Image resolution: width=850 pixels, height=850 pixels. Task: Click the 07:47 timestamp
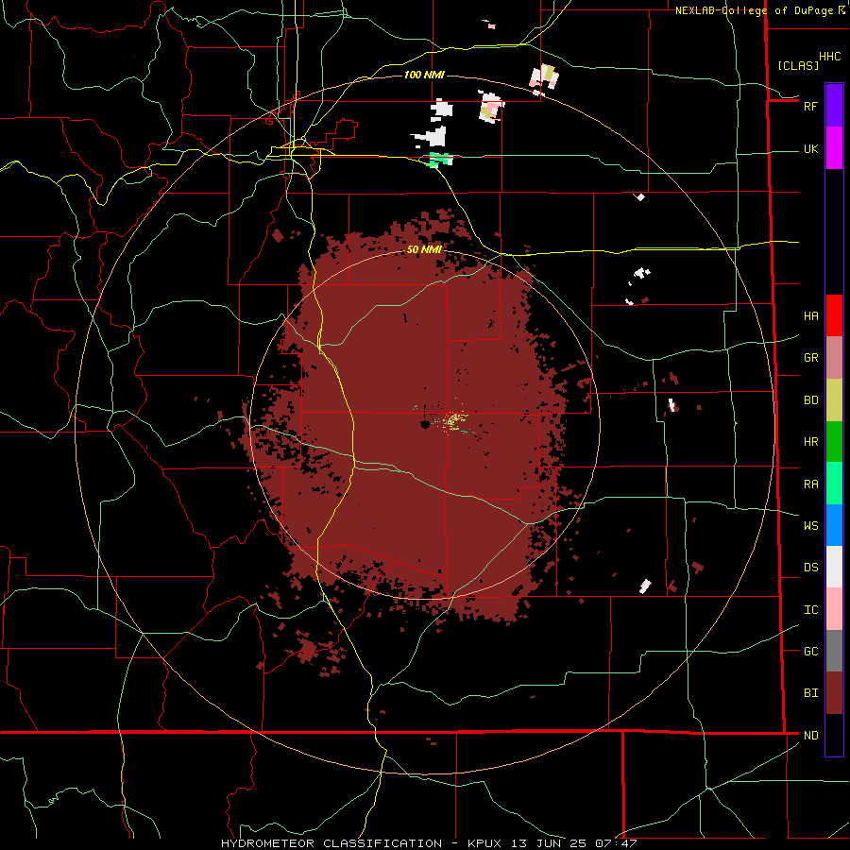click(x=618, y=843)
